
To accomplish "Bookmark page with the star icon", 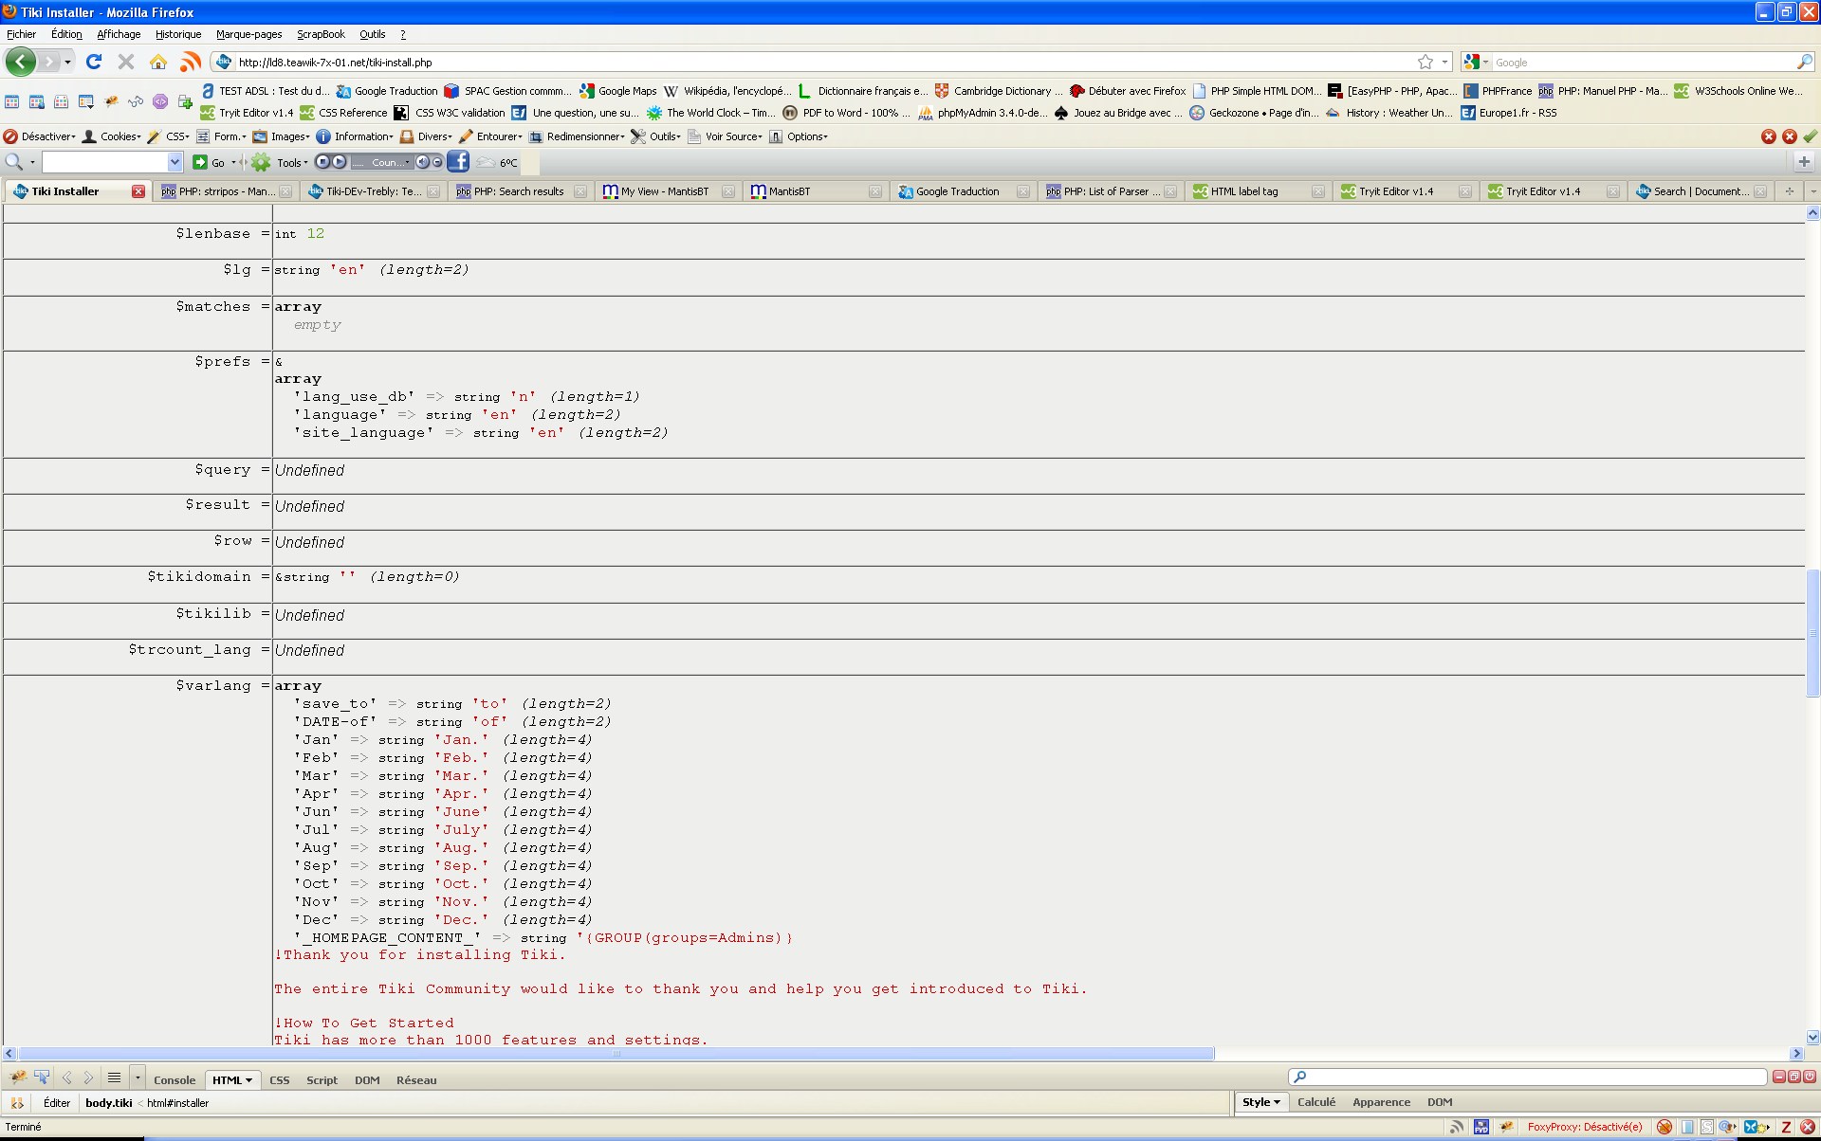I will [1425, 62].
